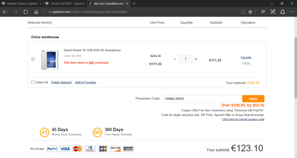The image size is (297, 158).
Task: Click the VISA payment logo
Action: coord(65,149)
